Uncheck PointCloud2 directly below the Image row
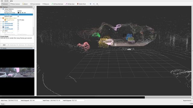The image size is (193, 108). coord(18,29)
